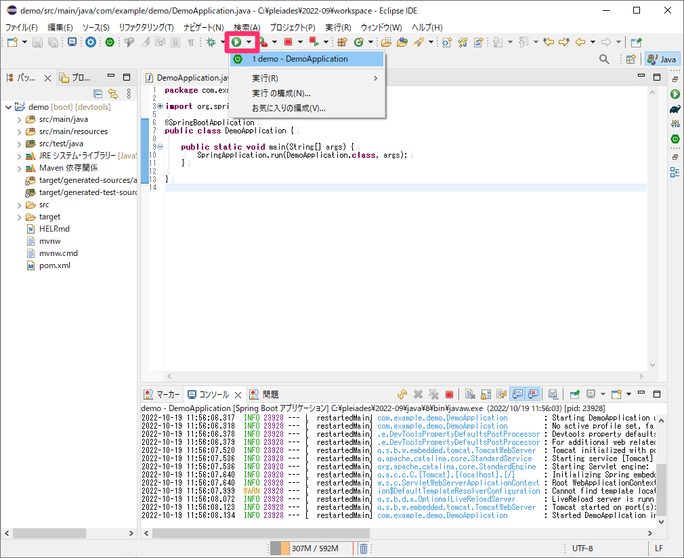
Task: Click the green Run toolbar button
Action: (236, 42)
